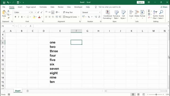The image size is (170, 96).
Task: Switch to the Data tab
Action: (x=52, y=7)
